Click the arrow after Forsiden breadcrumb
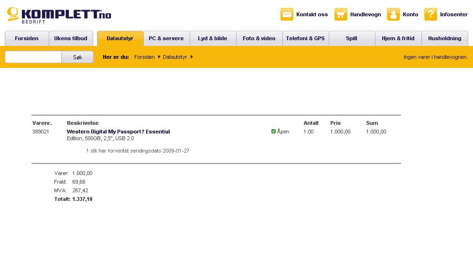Image resolution: width=473 pixels, height=276 pixels. [159, 57]
